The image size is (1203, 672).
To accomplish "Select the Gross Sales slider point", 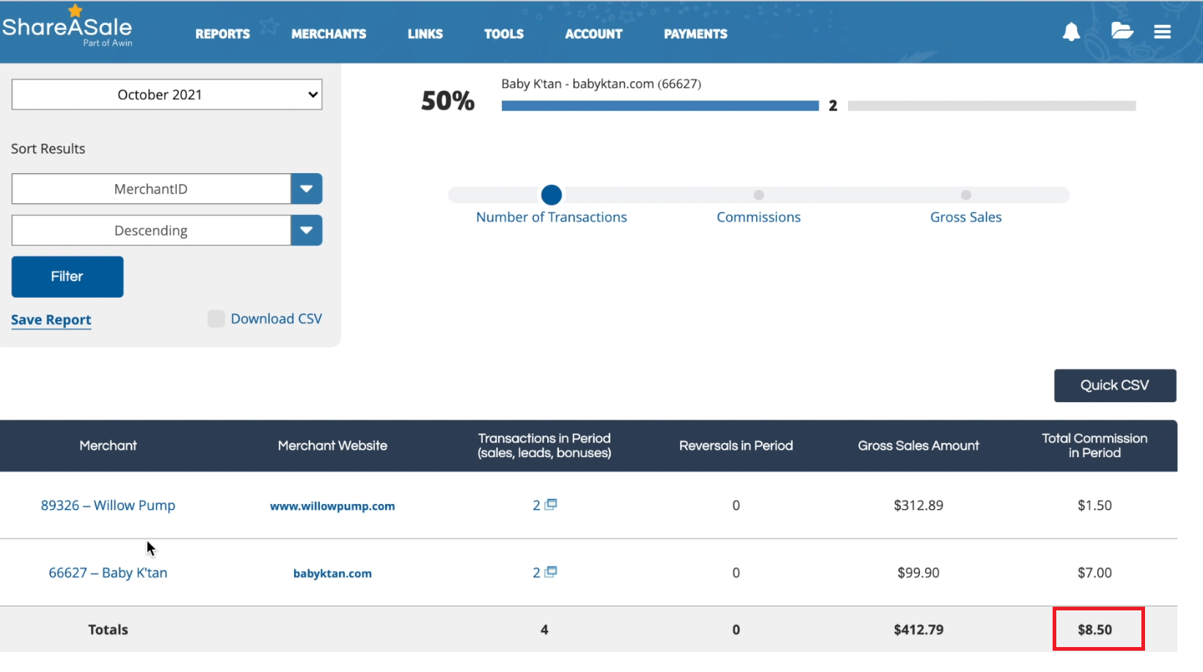I will point(966,194).
